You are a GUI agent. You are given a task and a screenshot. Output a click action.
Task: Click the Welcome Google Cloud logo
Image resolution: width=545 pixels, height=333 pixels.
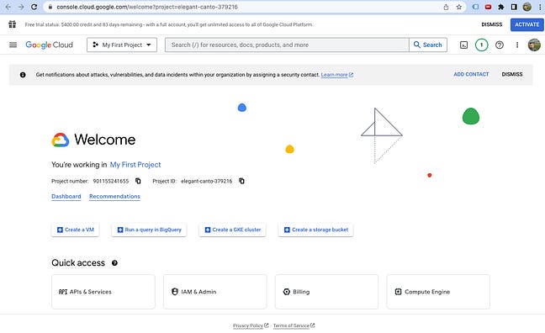click(61, 140)
